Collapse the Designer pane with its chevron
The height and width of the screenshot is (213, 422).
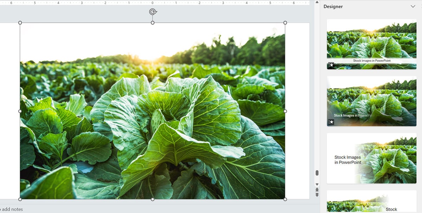coord(414,6)
